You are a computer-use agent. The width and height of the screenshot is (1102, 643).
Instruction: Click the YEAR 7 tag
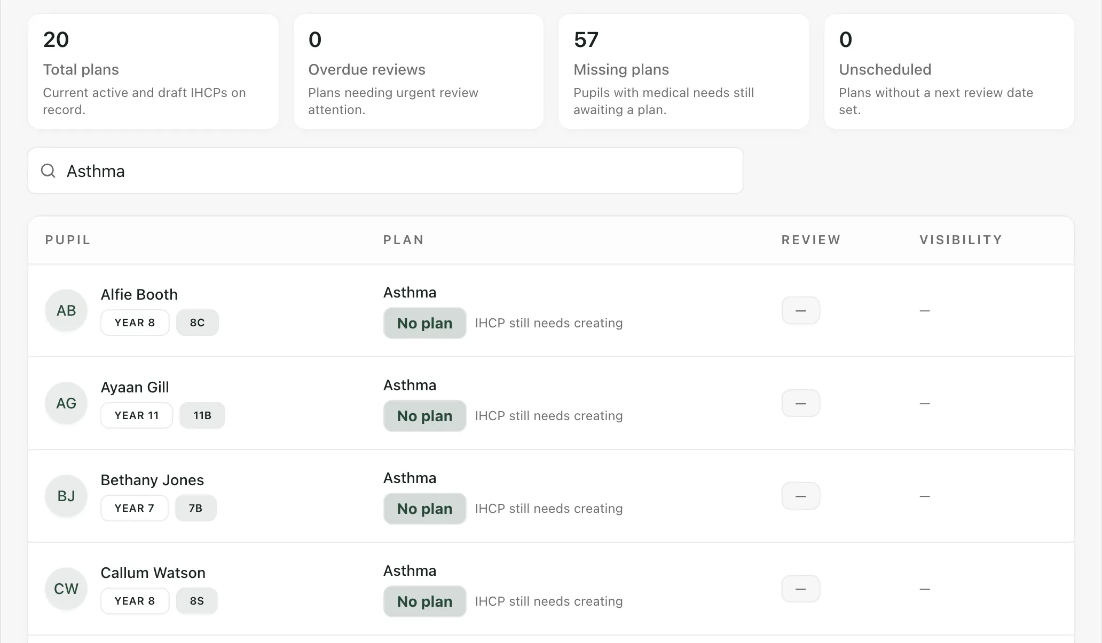point(135,508)
